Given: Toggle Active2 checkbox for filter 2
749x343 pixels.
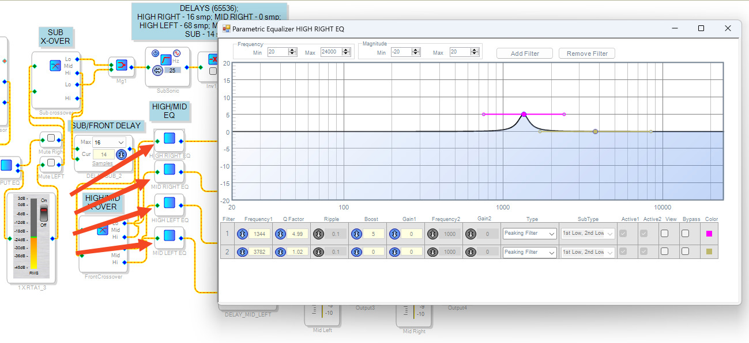Looking at the screenshot, I should [x=644, y=251].
